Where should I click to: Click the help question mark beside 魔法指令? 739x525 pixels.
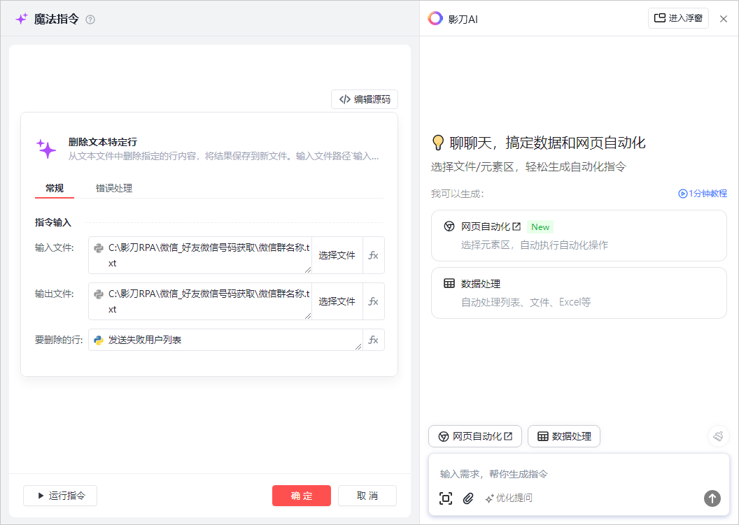click(90, 20)
